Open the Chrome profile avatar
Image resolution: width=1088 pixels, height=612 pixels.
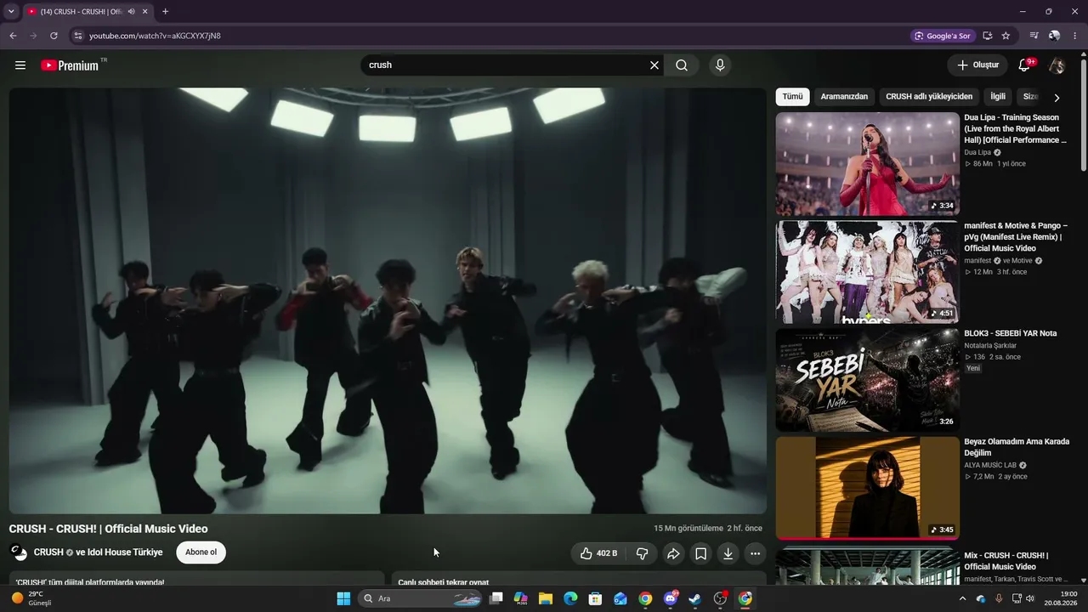[x=1054, y=36]
